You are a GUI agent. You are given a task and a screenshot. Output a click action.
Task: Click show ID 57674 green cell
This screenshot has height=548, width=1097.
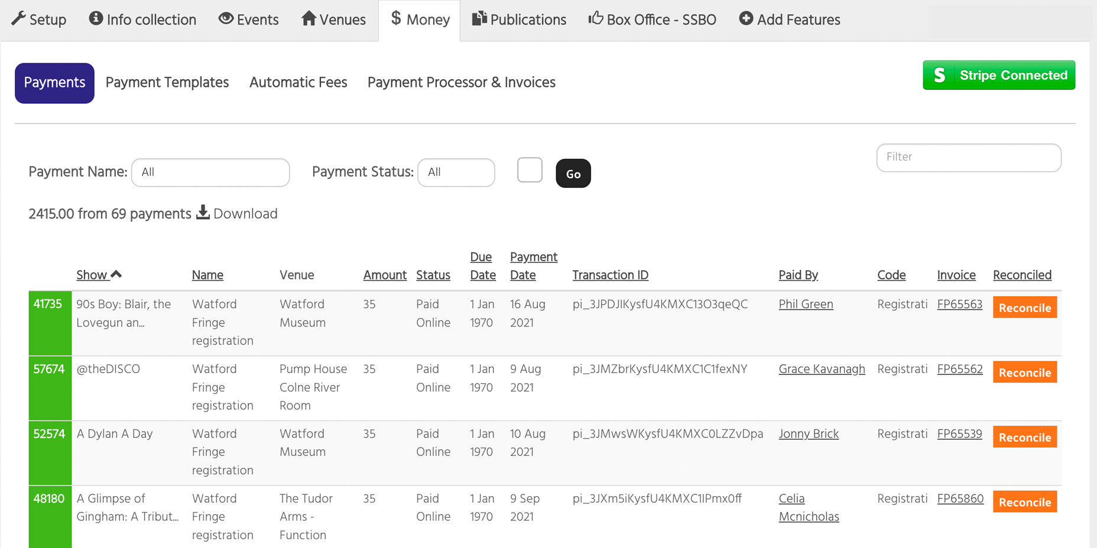pyautogui.click(x=50, y=388)
